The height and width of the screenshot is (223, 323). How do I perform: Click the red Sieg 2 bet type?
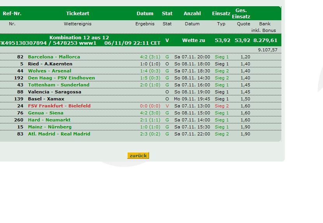coord(222,106)
